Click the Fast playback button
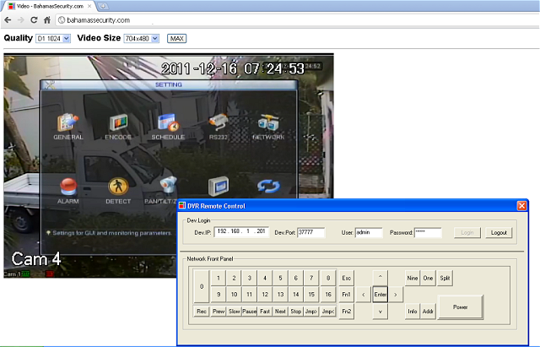This screenshot has width=540, height=347. (x=265, y=312)
